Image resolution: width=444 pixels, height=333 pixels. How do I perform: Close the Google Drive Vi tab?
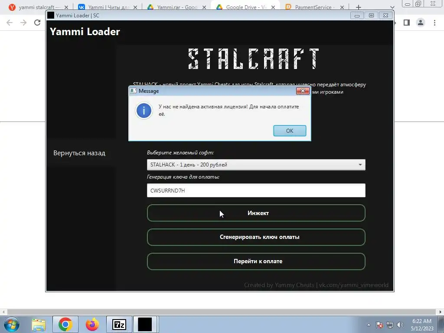pyautogui.click(x=273, y=7)
